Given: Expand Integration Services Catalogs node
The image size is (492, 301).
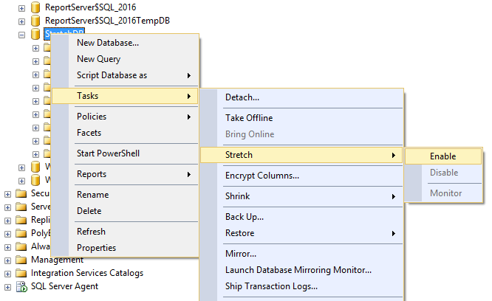Looking at the screenshot, I should (x=8, y=274).
